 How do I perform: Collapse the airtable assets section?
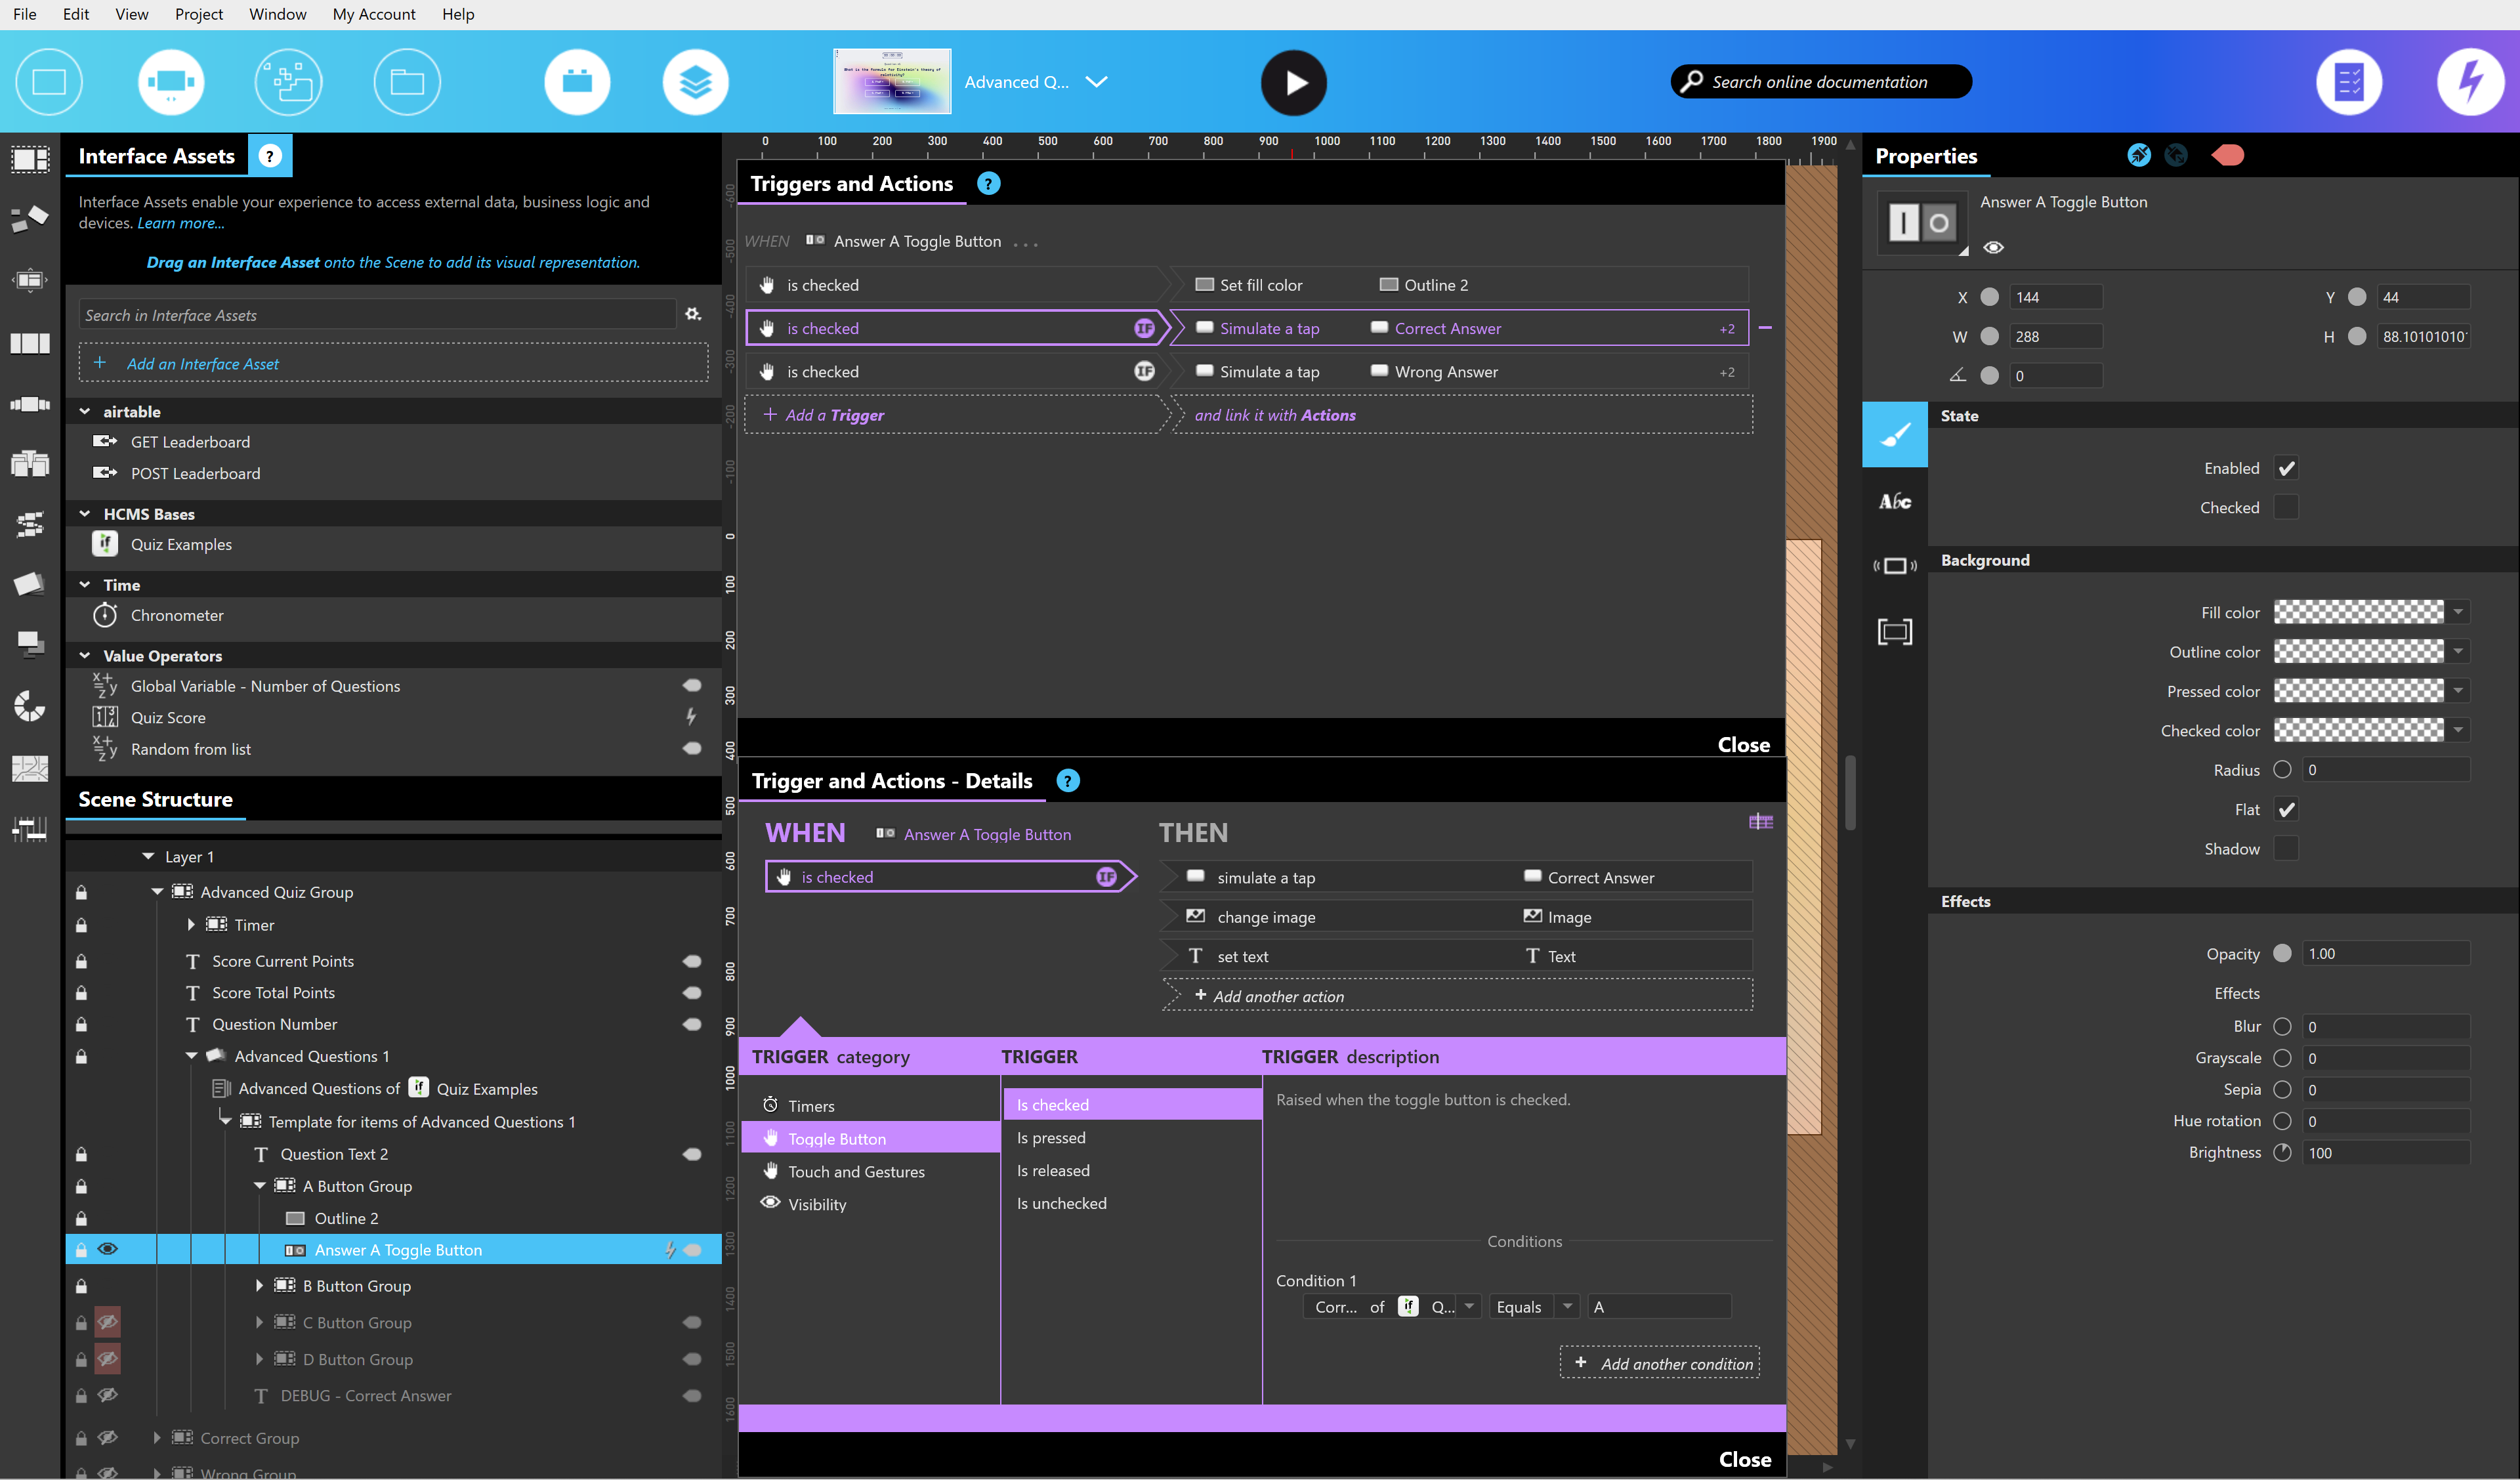(x=85, y=412)
